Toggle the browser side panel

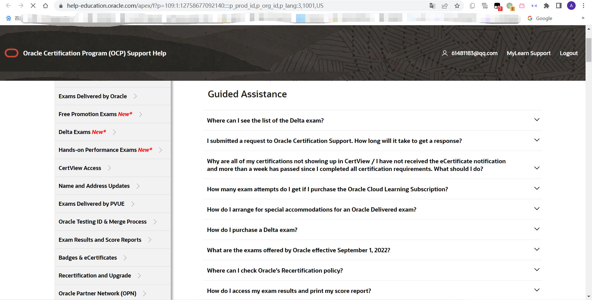(559, 6)
